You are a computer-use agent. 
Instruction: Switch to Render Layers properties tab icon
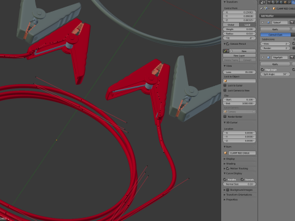[273, 2]
